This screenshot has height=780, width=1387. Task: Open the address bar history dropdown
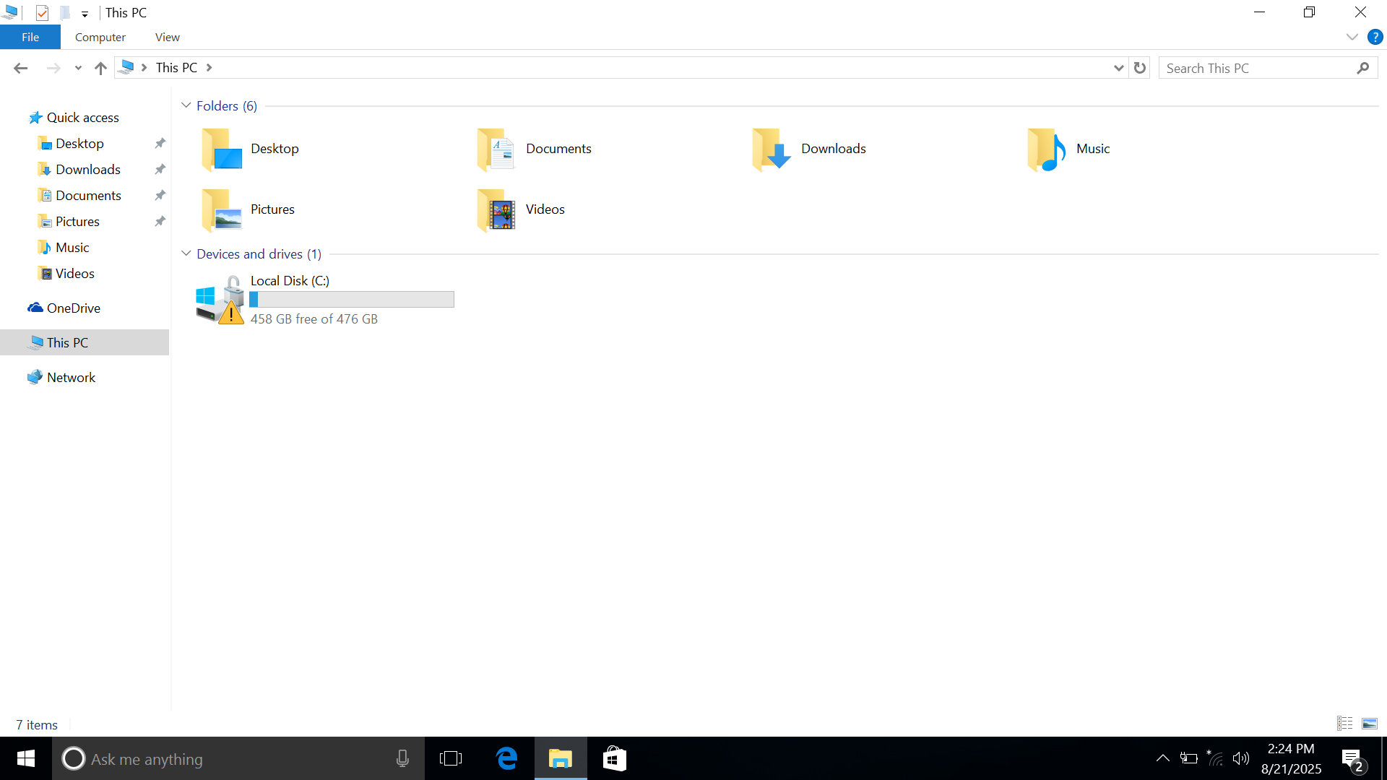pos(1118,68)
